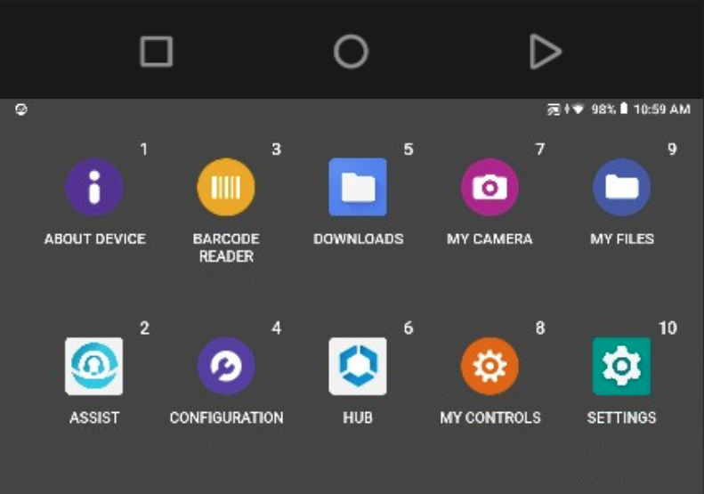Click the battery indicator in status bar
704x494 pixels.
point(625,109)
